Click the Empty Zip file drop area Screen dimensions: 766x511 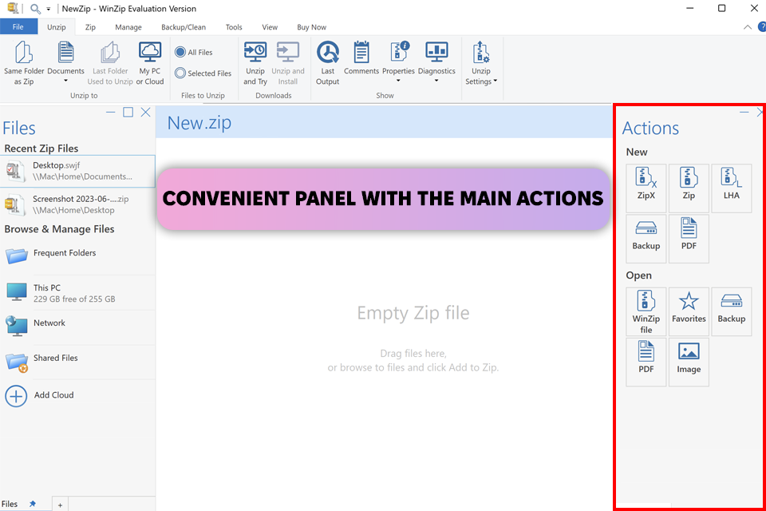(413, 313)
